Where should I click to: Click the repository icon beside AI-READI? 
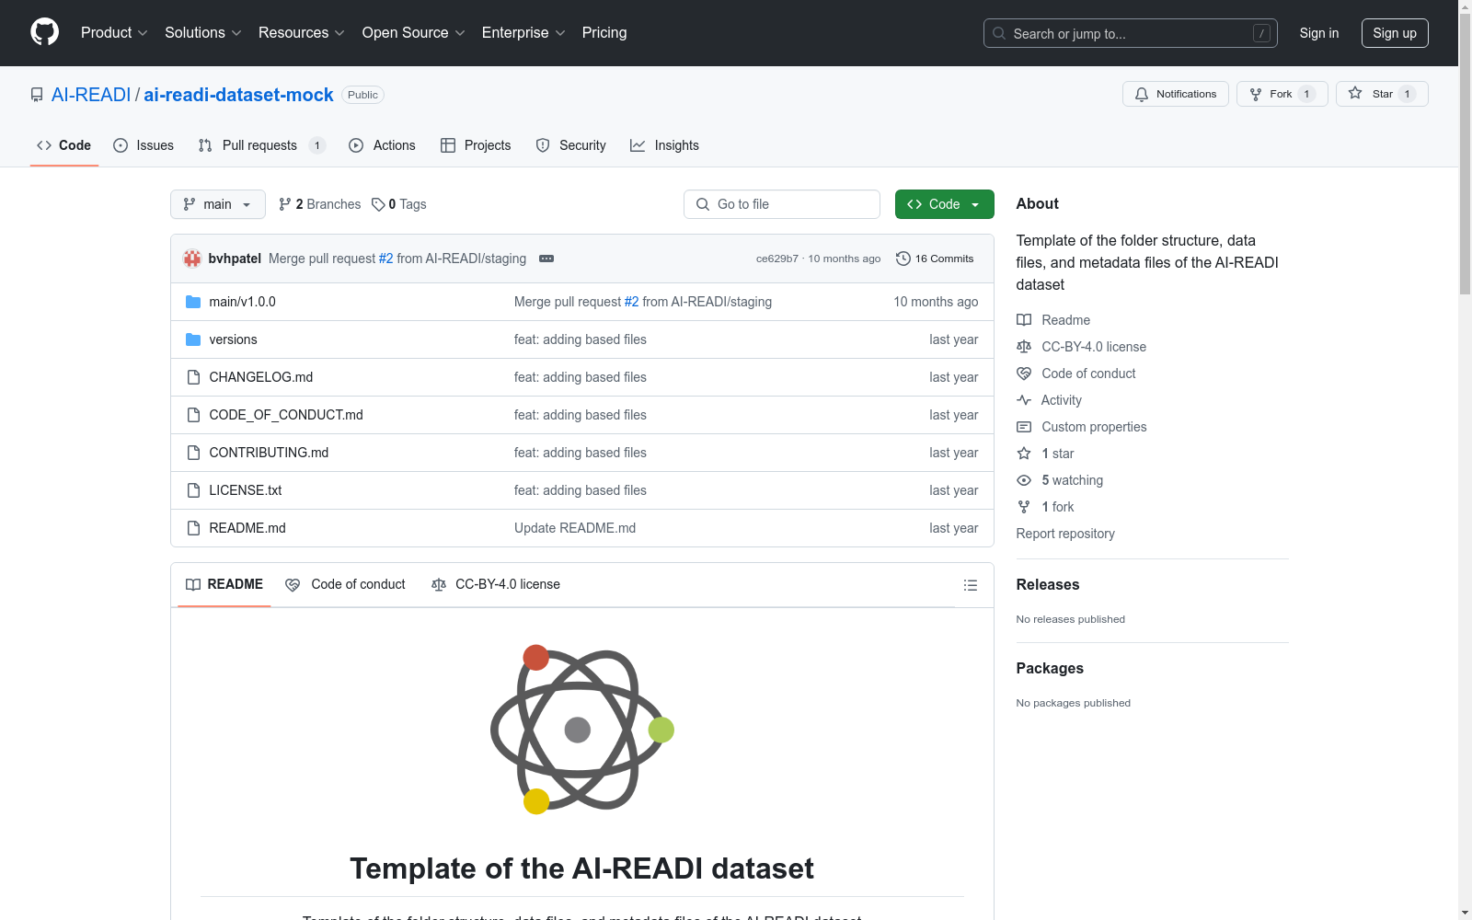point(37,95)
